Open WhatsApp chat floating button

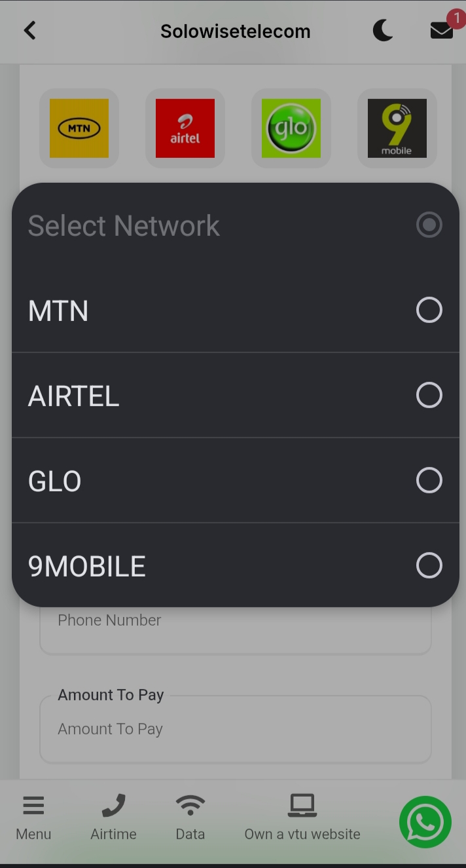[x=425, y=822]
